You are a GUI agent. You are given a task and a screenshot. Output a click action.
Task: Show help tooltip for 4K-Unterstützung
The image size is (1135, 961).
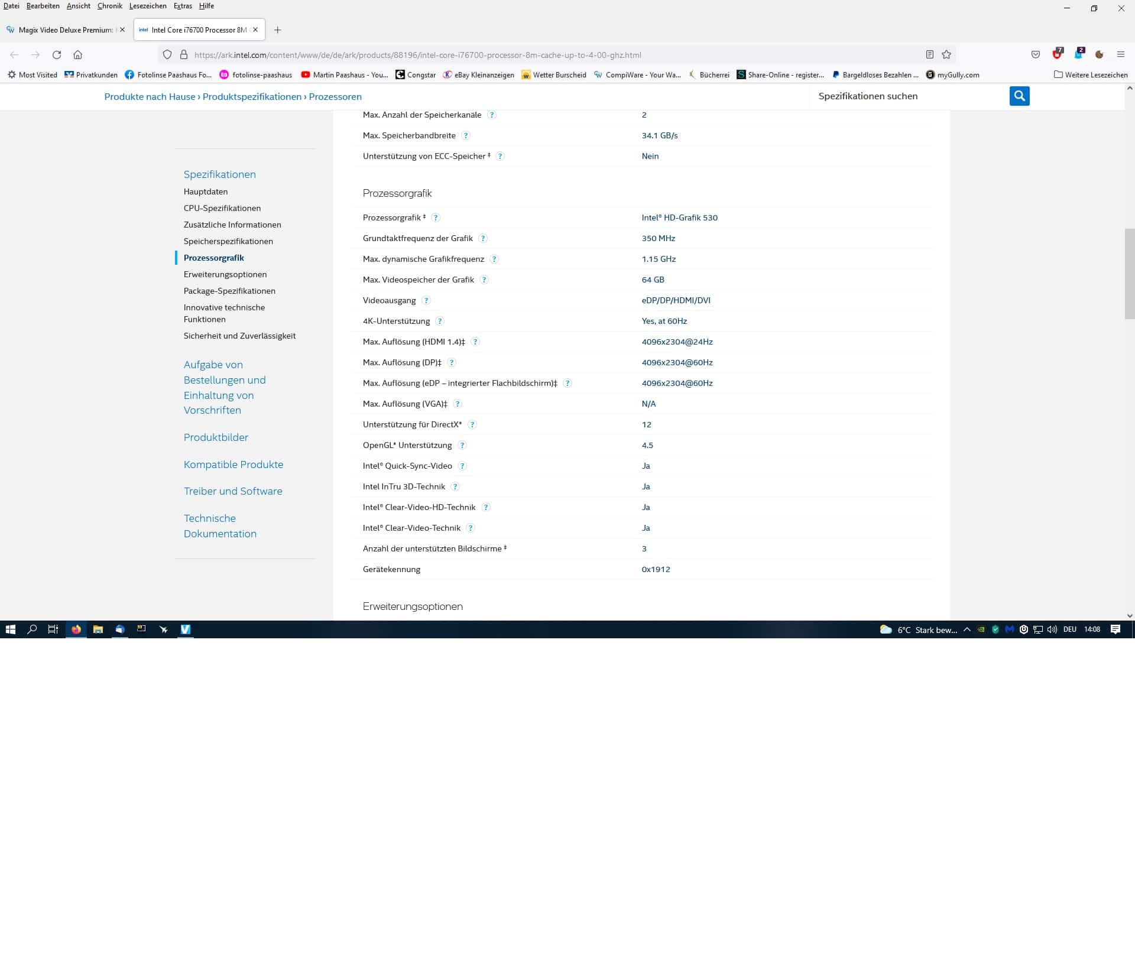click(x=440, y=321)
